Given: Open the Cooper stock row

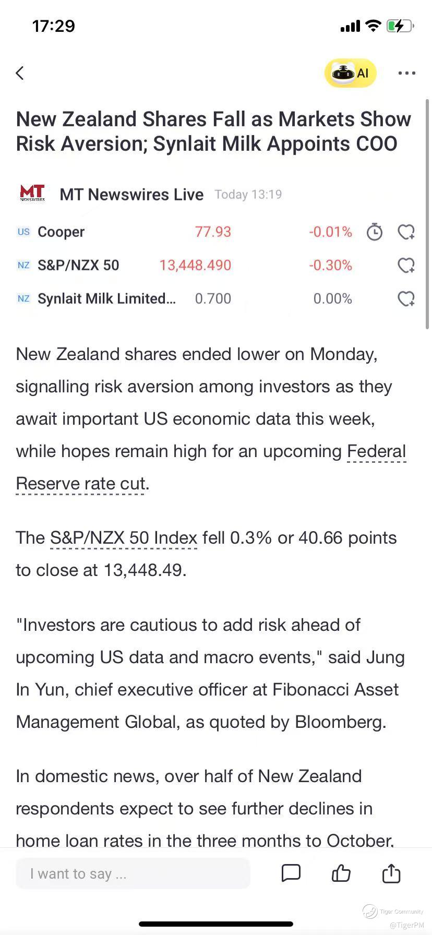Looking at the screenshot, I should point(61,232).
